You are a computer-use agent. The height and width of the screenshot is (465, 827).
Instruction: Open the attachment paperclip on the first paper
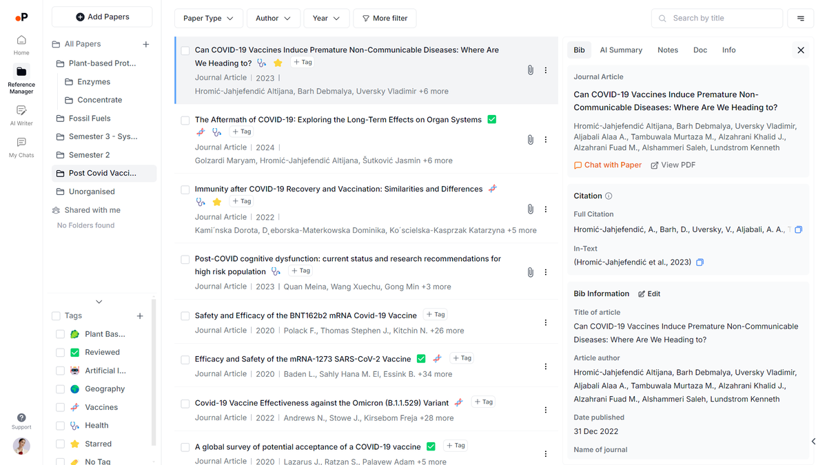(x=530, y=70)
